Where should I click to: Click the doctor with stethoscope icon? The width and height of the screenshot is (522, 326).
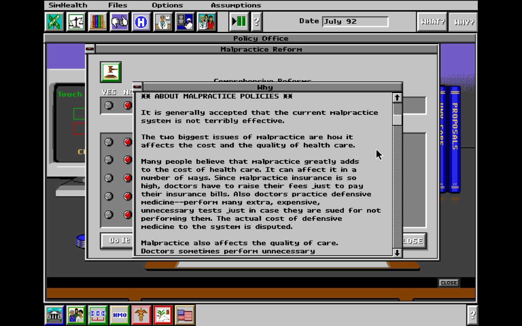click(x=163, y=22)
